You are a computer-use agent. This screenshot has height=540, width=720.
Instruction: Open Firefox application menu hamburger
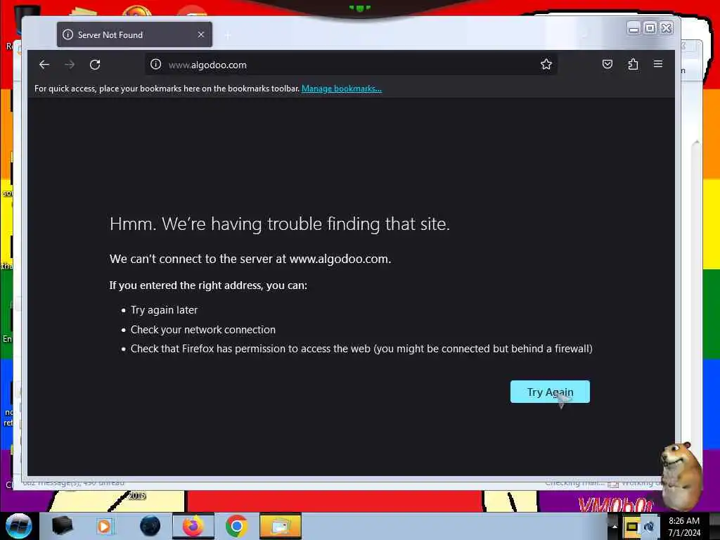658,64
